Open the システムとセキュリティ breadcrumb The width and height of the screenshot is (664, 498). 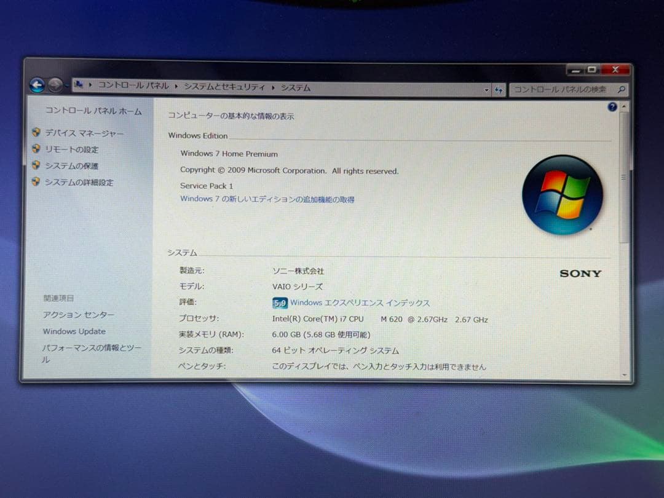pos(224,87)
